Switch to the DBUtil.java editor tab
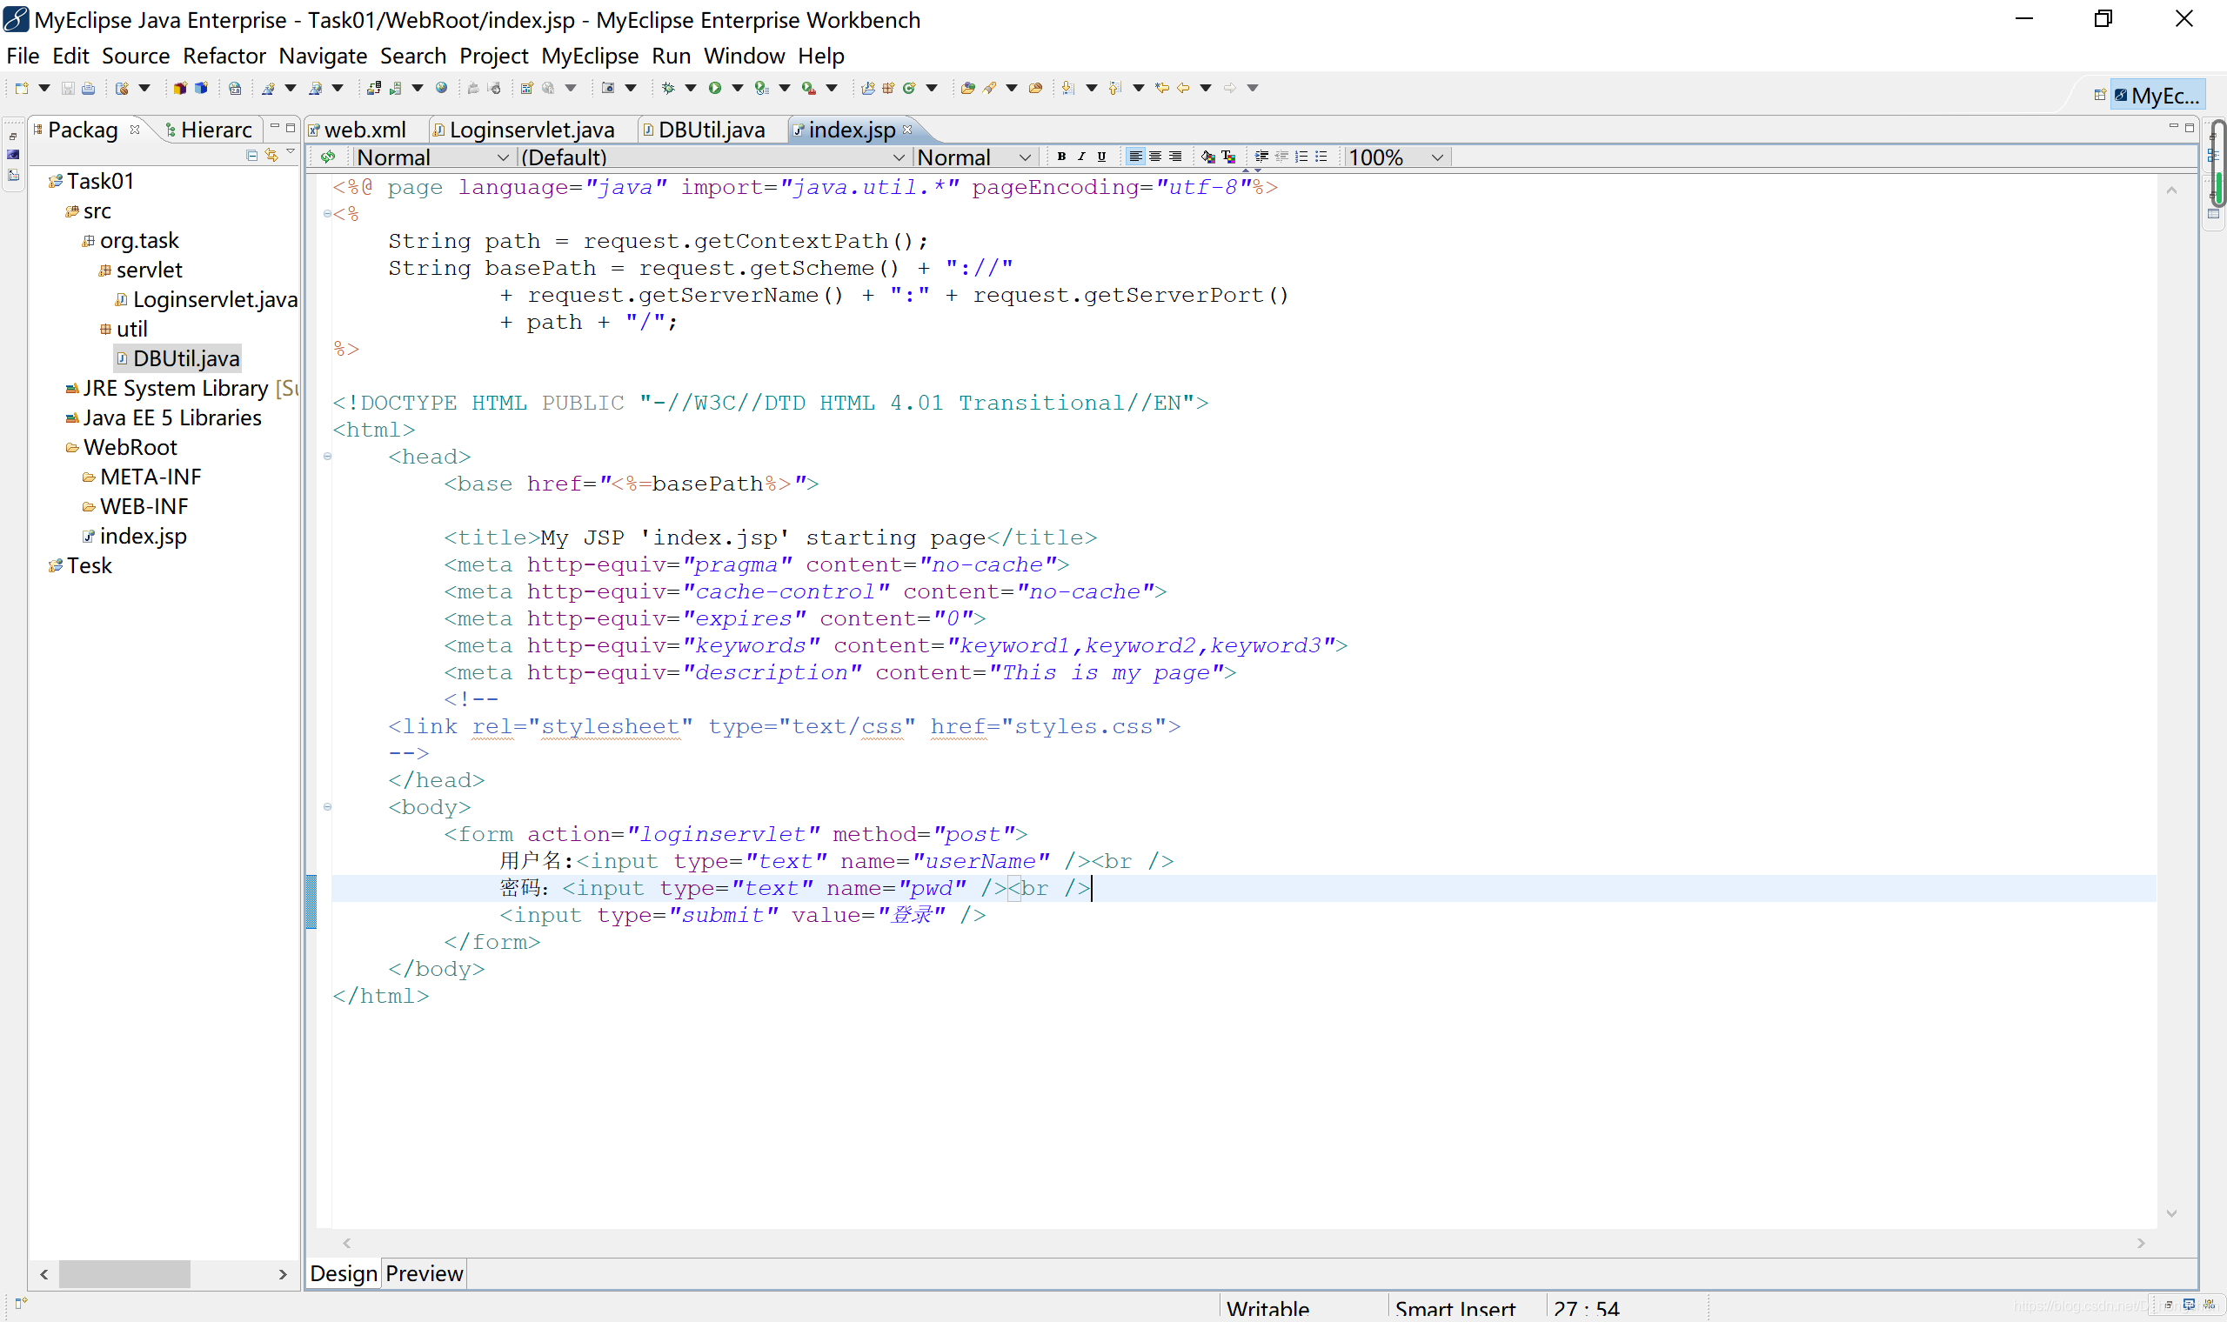2227x1322 pixels. pos(711,130)
